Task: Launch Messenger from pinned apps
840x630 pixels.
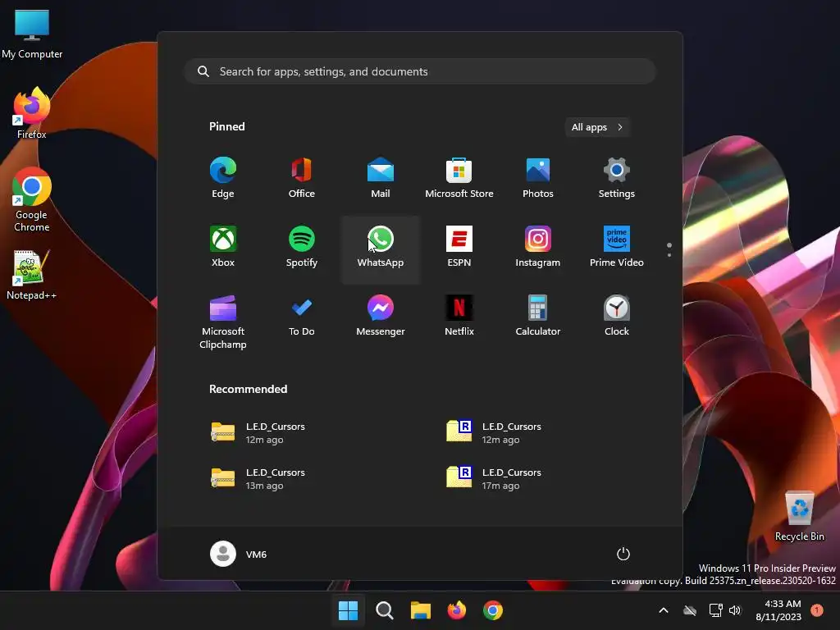Action: click(x=381, y=316)
